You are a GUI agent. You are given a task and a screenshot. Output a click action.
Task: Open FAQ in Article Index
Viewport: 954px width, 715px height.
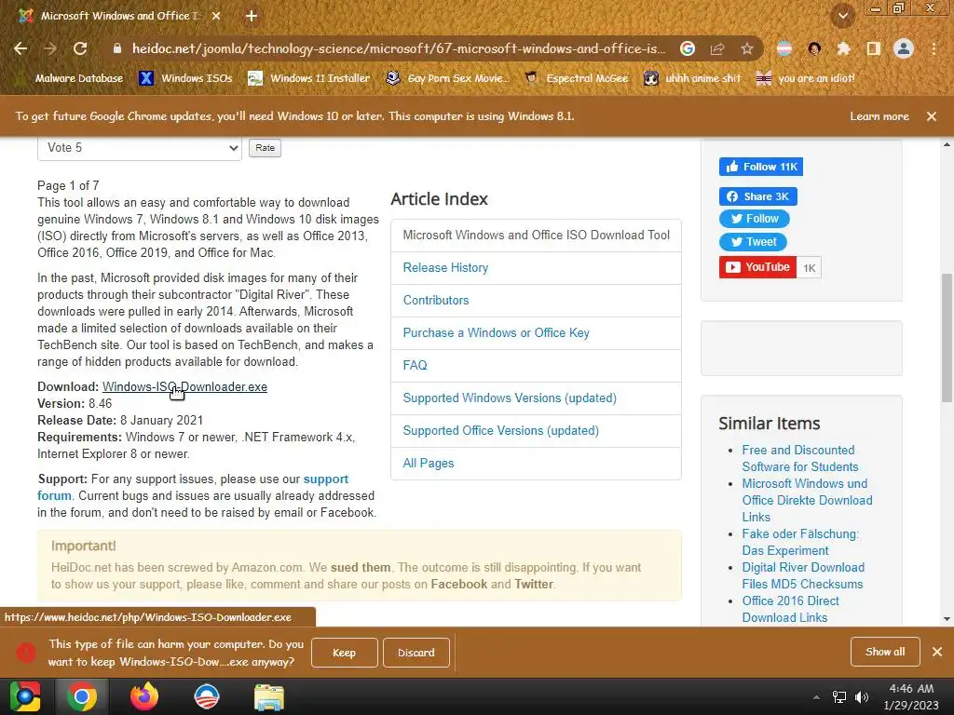point(415,365)
